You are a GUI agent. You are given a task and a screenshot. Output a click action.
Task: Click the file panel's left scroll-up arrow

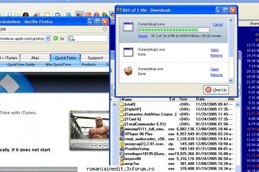[x=115, y=104]
